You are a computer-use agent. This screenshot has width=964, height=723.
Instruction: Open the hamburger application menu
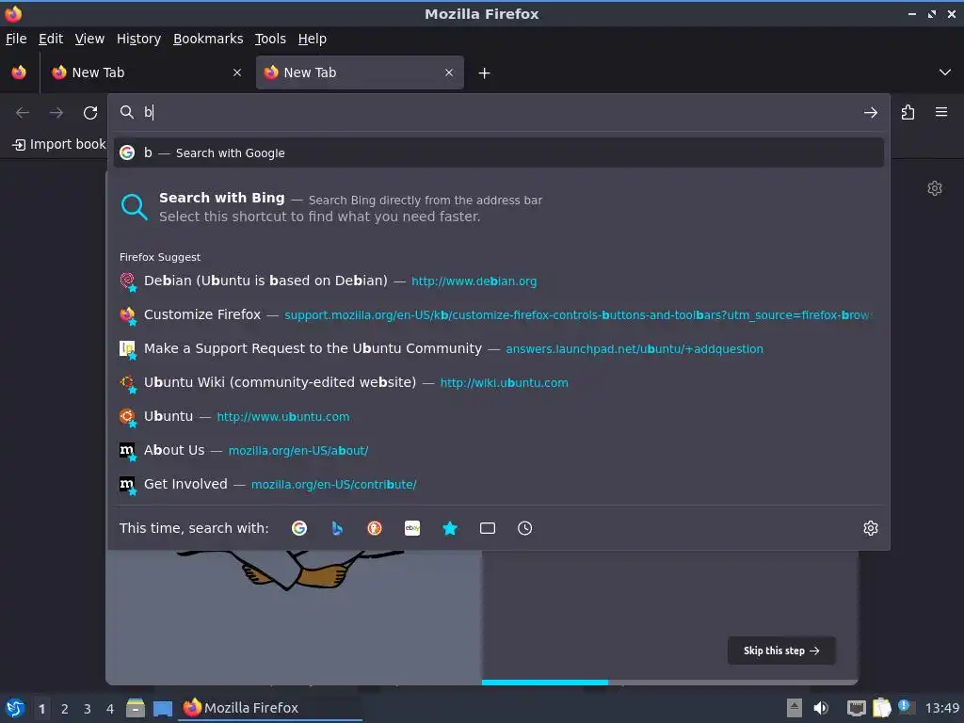pyautogui.click(x=940, y=112)
